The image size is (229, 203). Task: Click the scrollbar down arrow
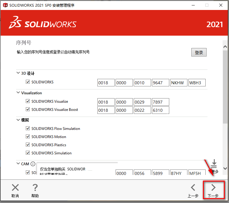pyautogui.click(x=225, y=168)
